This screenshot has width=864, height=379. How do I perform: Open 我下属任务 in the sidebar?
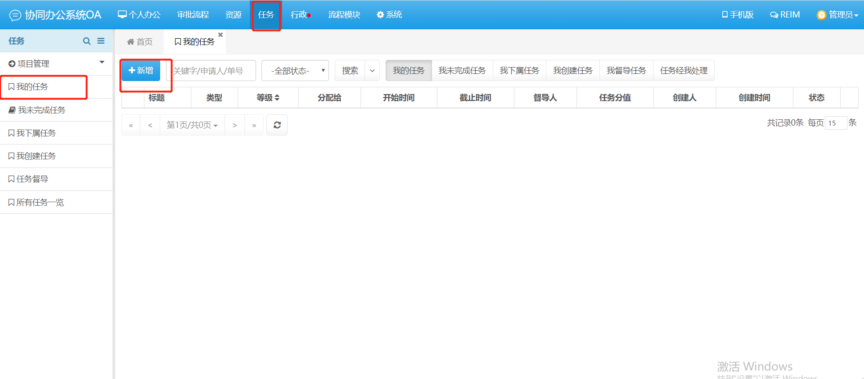pos(56,133)
